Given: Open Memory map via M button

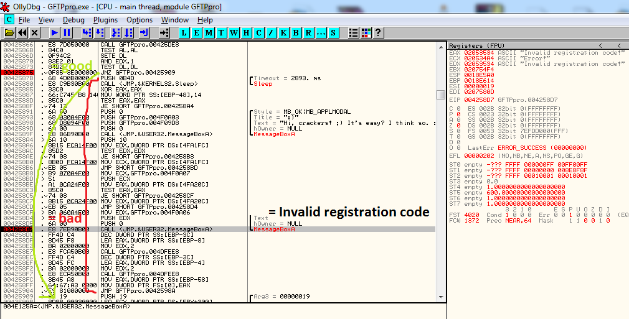Looking at the screenshot, I should click(x=209, y=32).
